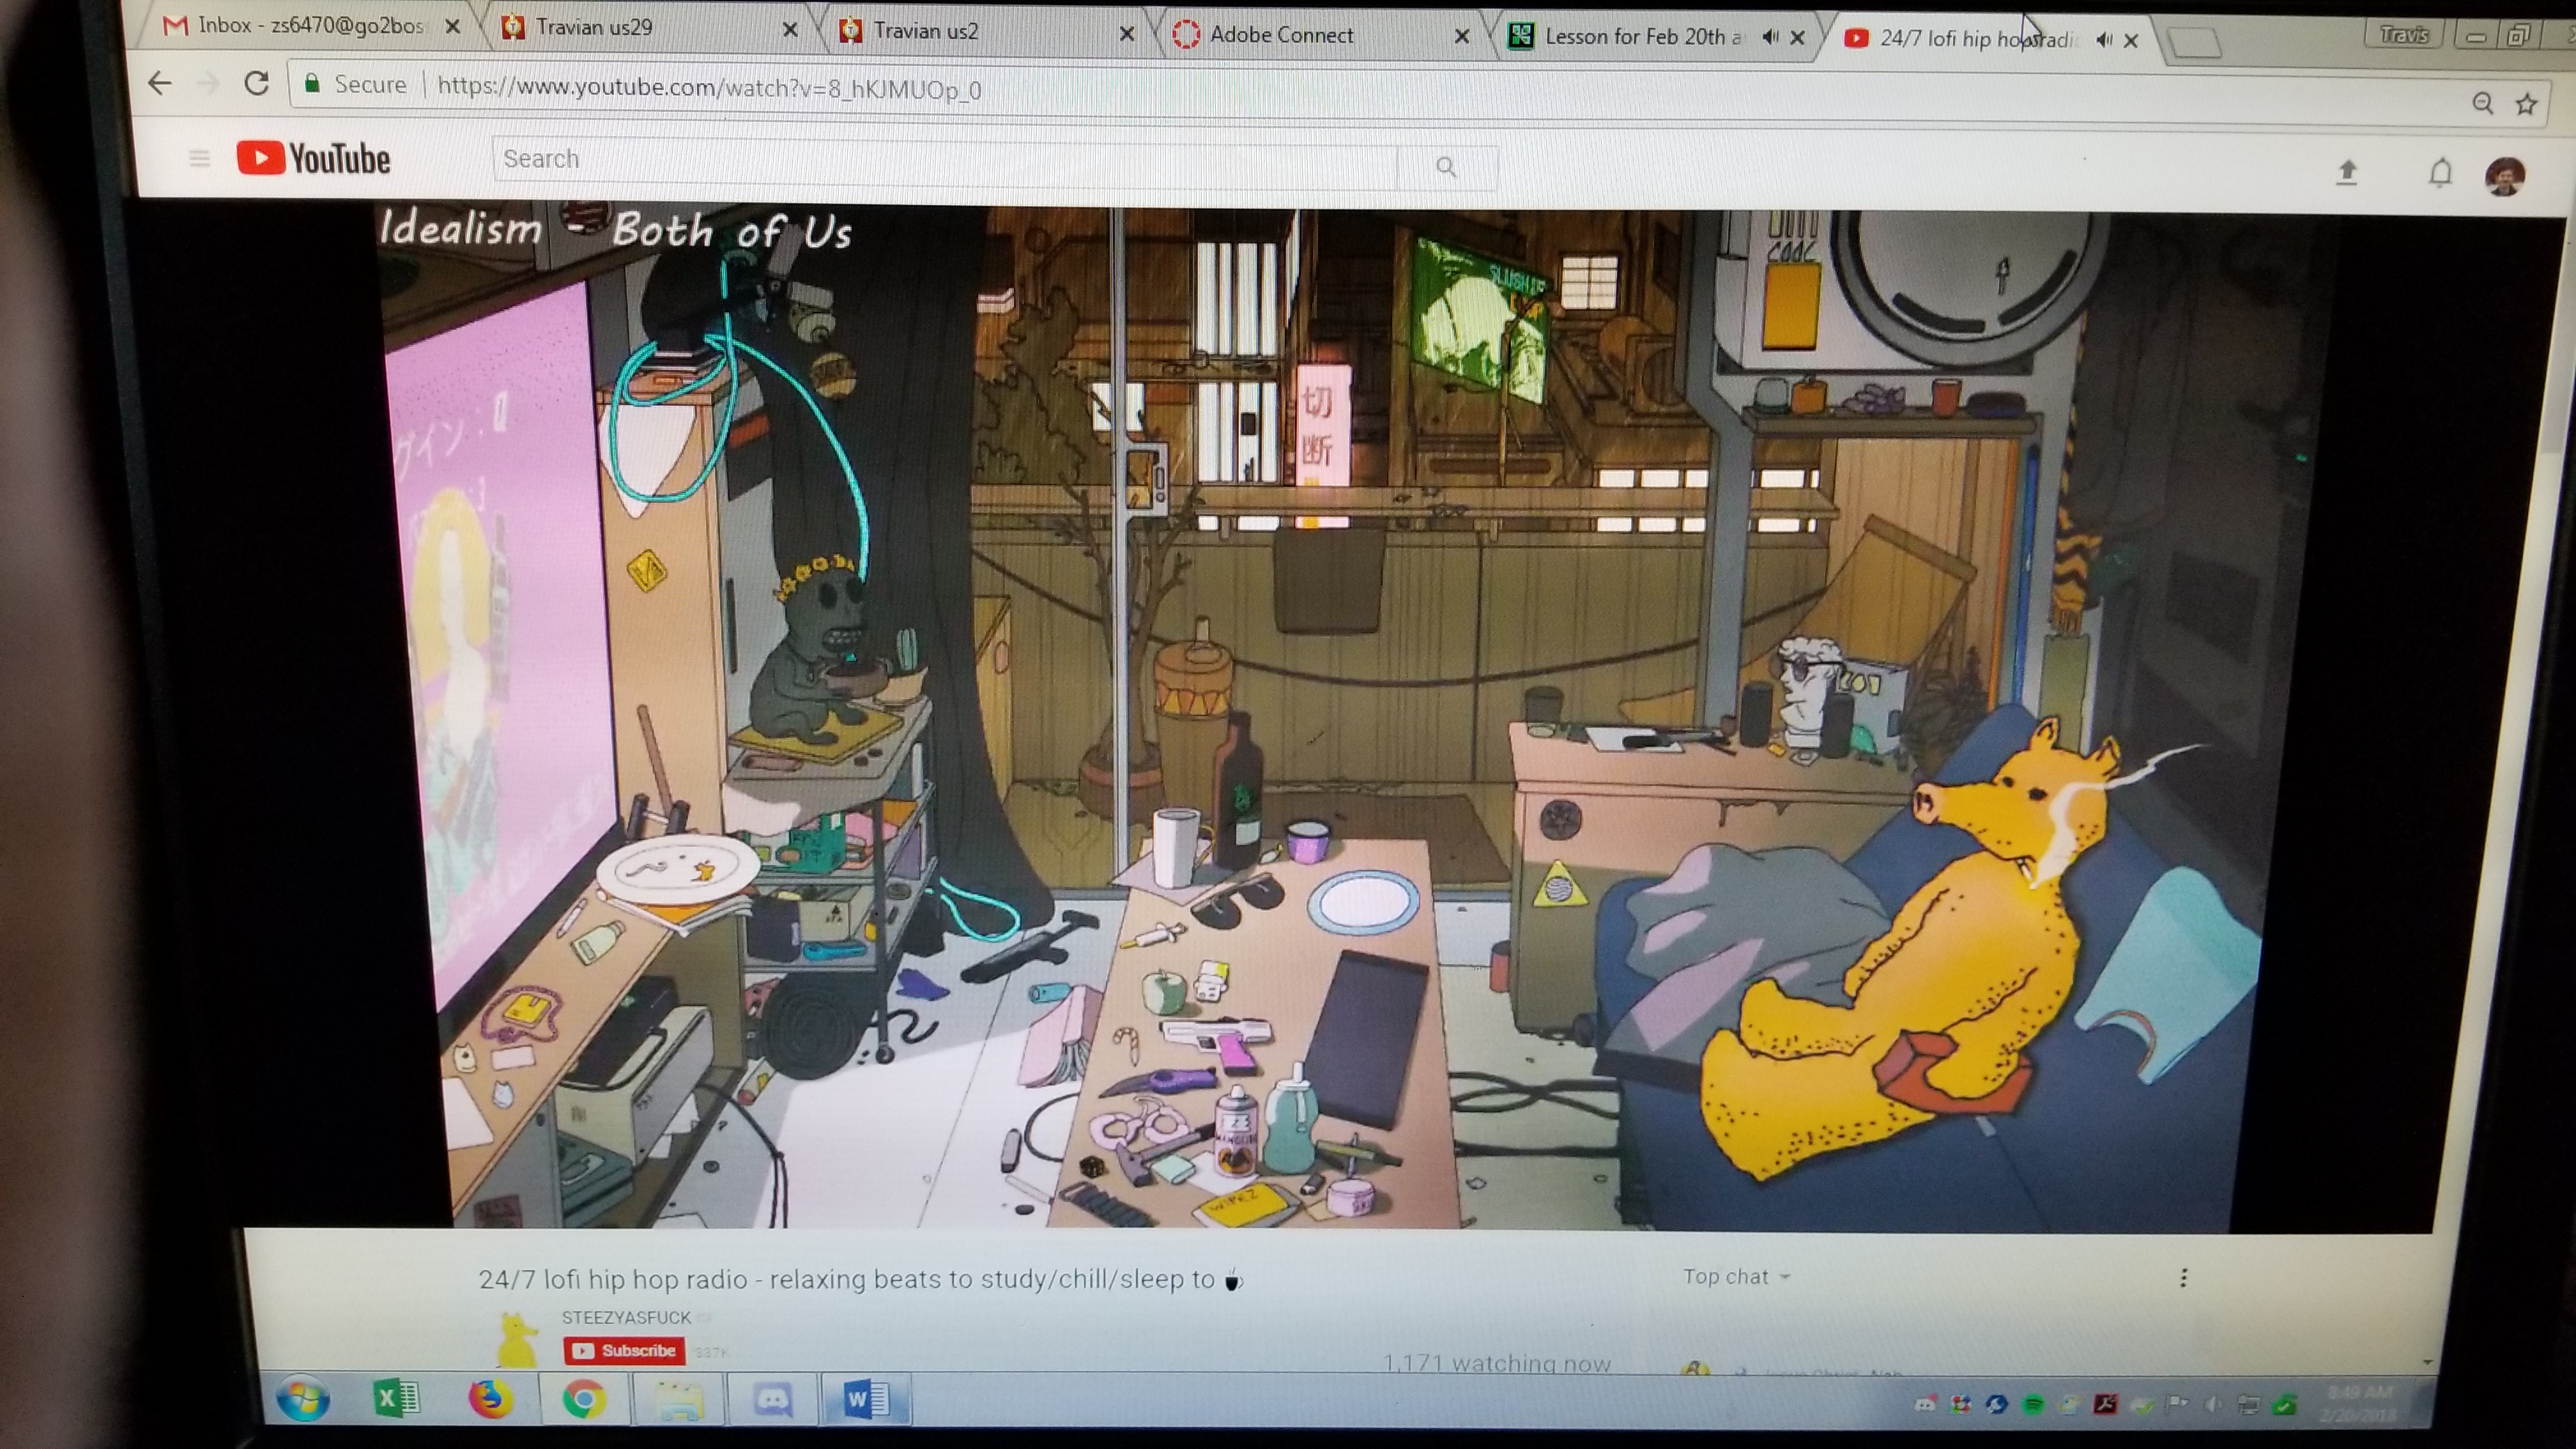
Task: Click the taskbar clock and date
Action: coord(2359,1403)
